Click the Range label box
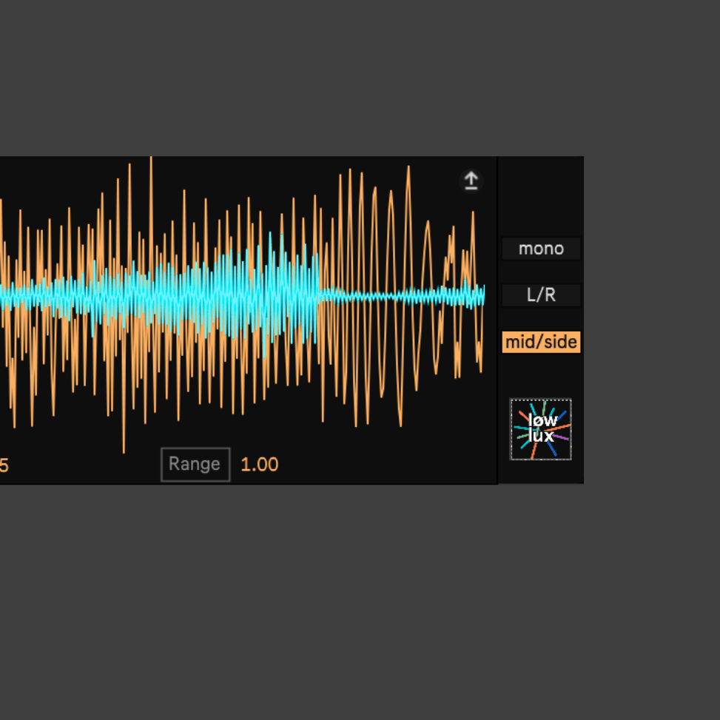Image resolution: width=720 pixels, height=720 pixels. coord(195,464)
